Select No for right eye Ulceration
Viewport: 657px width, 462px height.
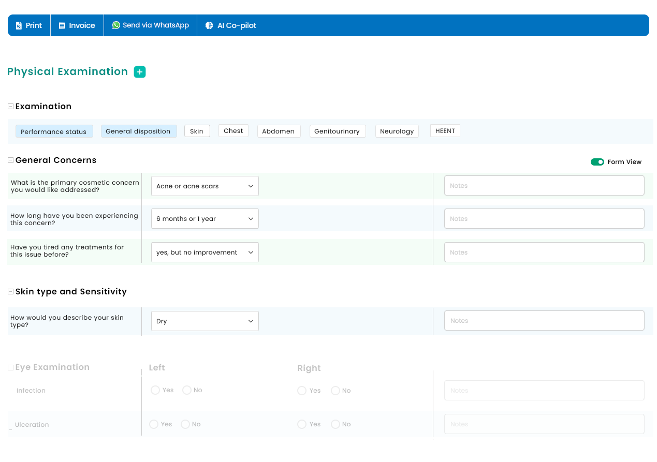click(335, 424)
